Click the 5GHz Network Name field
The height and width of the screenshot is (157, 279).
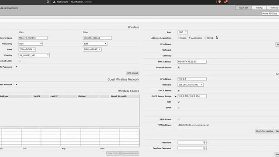[x=97, y=38]
